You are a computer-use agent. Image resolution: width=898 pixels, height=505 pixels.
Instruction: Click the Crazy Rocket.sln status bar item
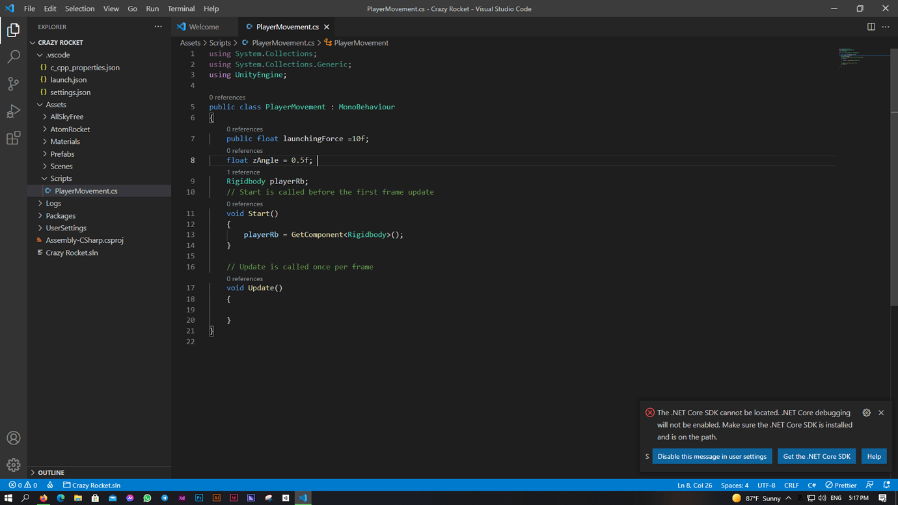(92, 485)
